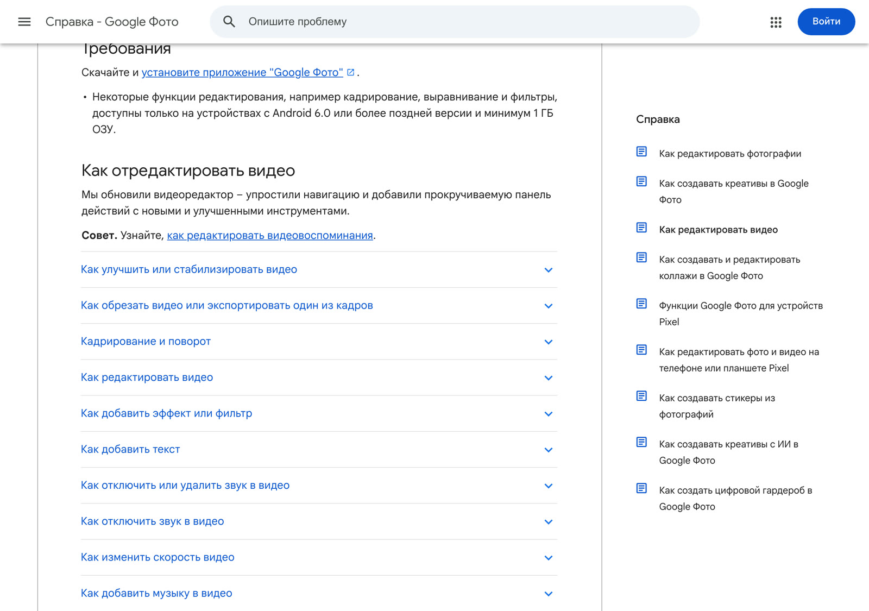The image size is (869, 611).
Task: Open link "установите приложение Google Фото"
Action: (x=242, y=72)
